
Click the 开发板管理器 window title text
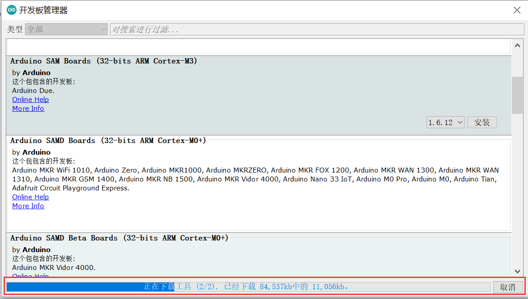coord(43,10)
